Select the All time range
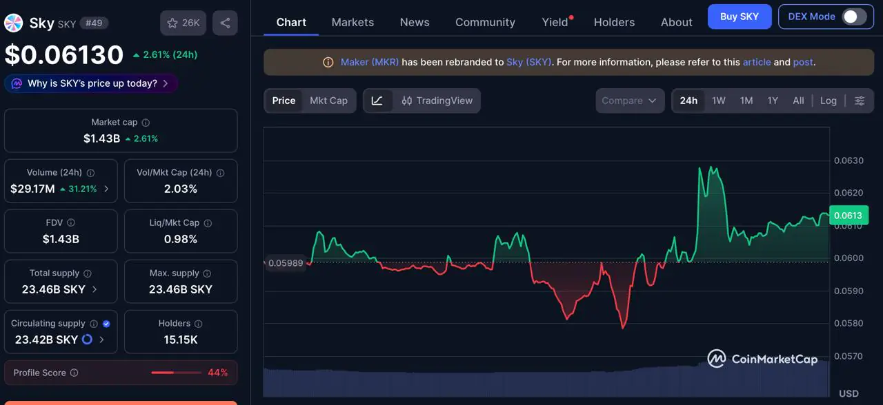Image resolution: width=883 pixels, height=405 pixels. point(798,101)
